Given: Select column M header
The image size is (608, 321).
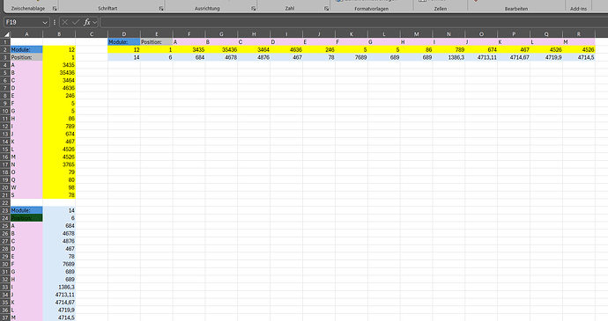Looking at the screenshot, I should [x=417, y=34].
